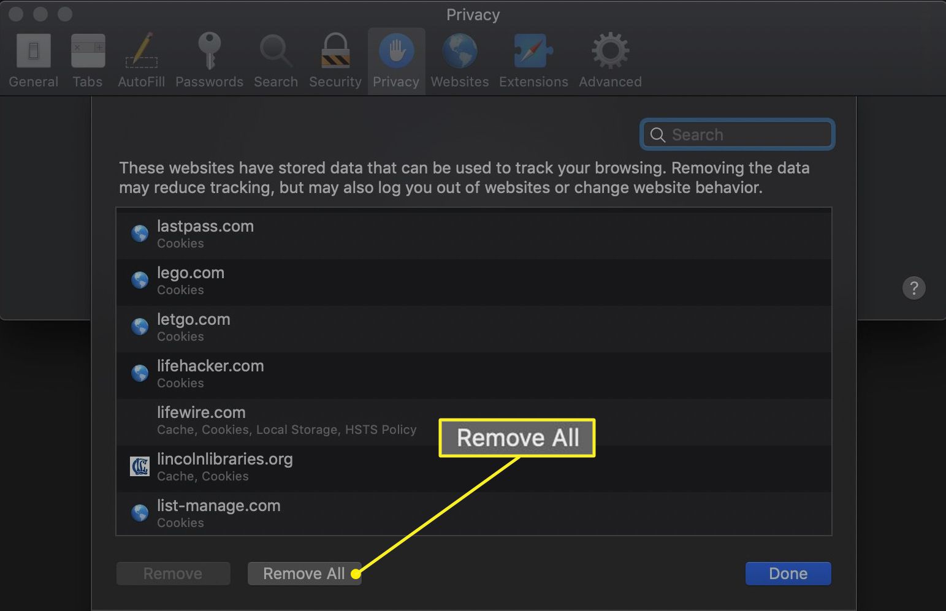This screenshot has width=946, height=611.
Task: Click the Remove All button
Action: point(304,574)
